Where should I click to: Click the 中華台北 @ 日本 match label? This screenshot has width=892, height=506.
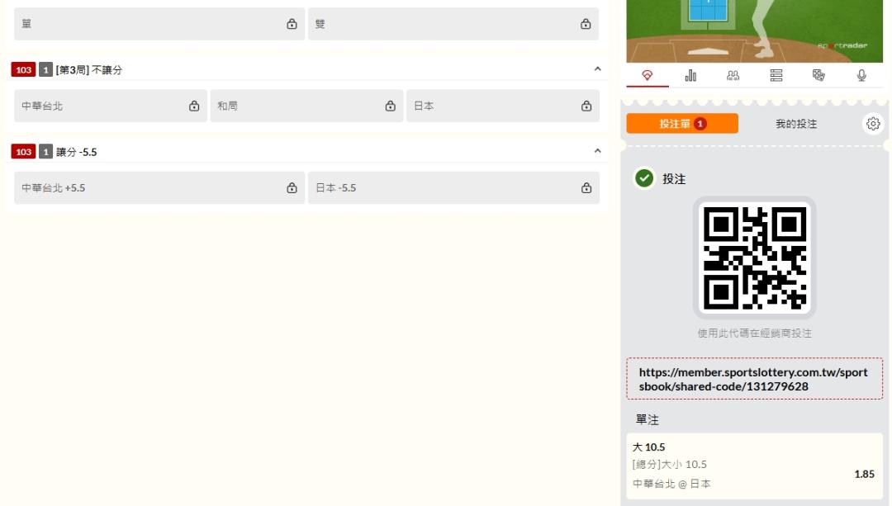[671, 484]
